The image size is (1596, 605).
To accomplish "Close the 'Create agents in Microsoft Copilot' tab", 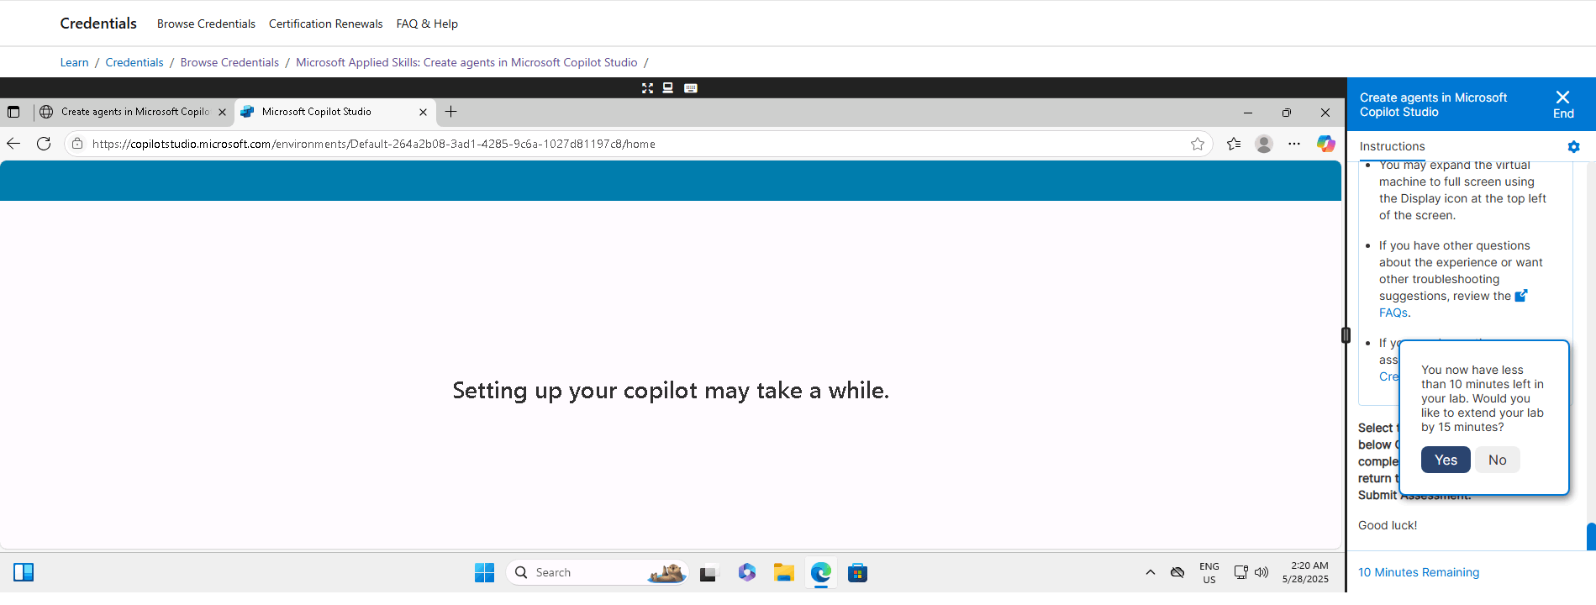I will point(222,112).
